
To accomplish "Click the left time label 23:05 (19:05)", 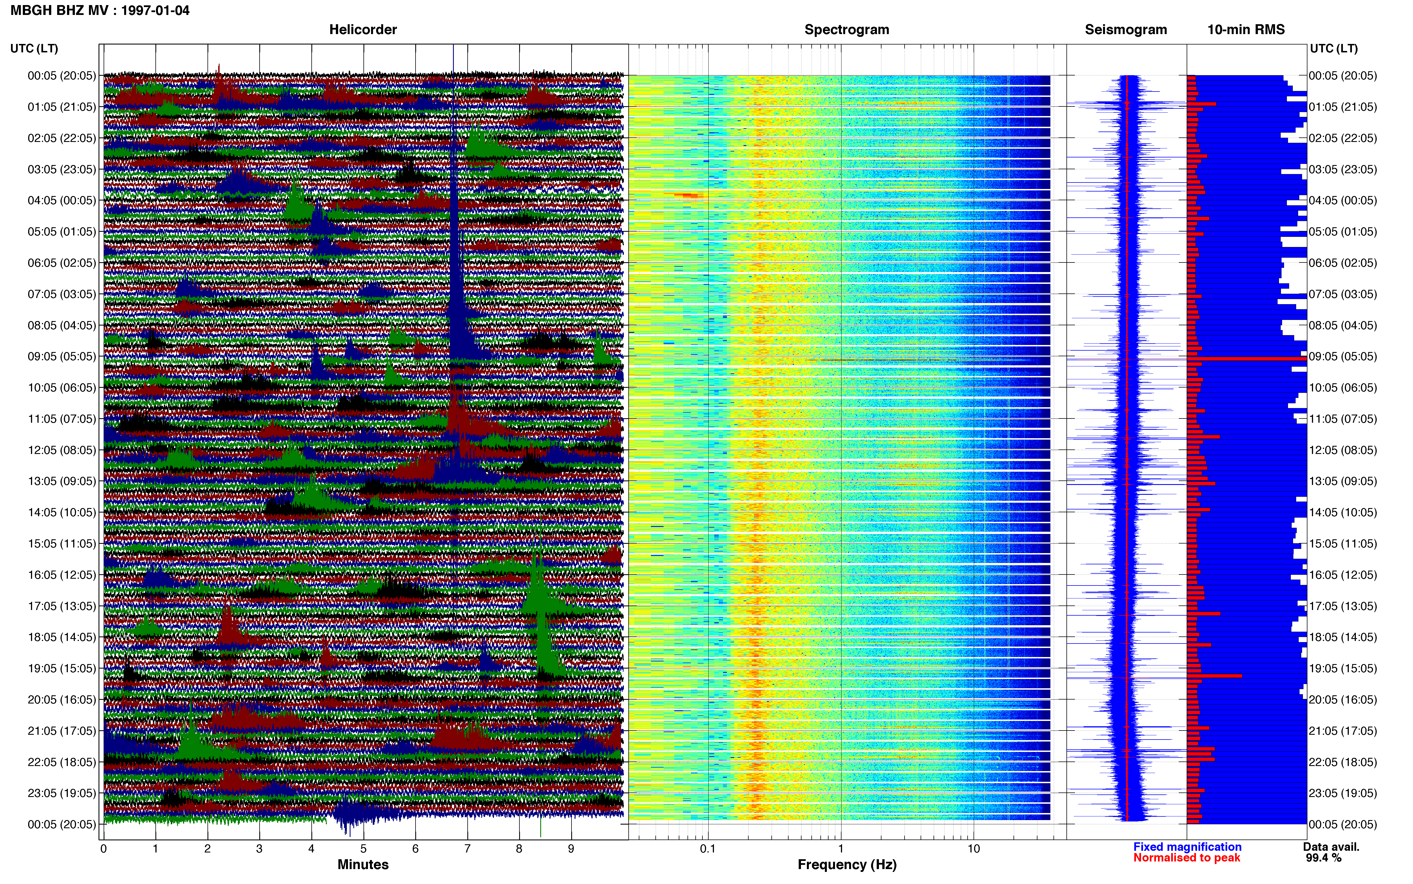I will (x=61, y=793).
